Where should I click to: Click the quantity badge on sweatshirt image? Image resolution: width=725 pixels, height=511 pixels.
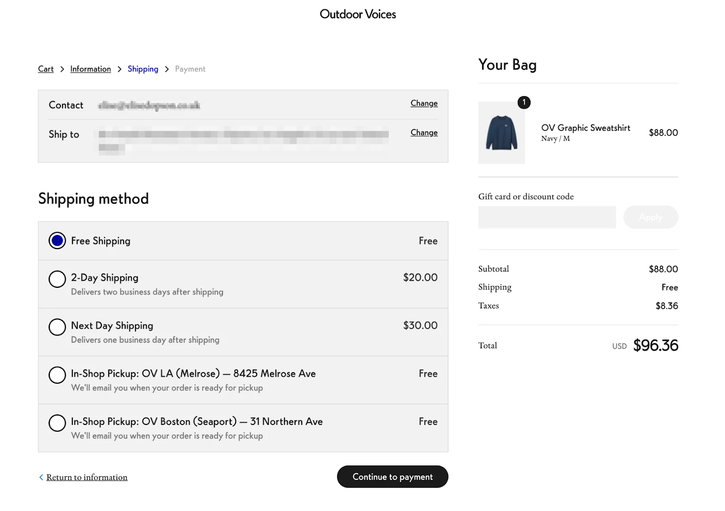coord(524,102)
